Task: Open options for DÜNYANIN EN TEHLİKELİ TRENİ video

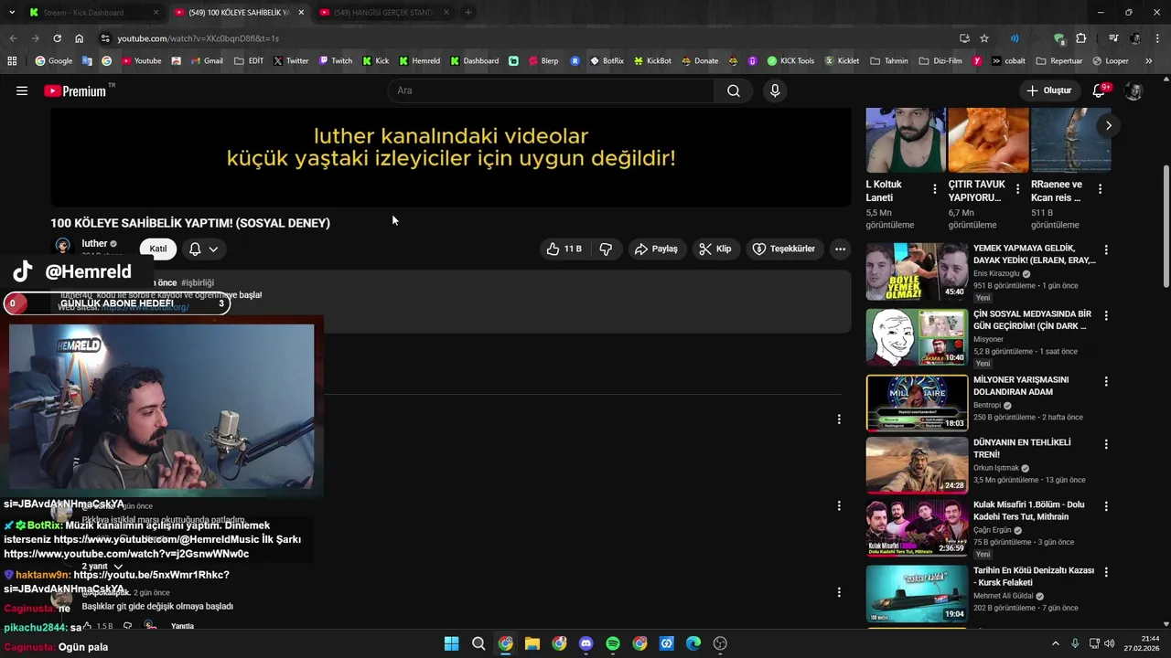Action: coord(1106,445)
